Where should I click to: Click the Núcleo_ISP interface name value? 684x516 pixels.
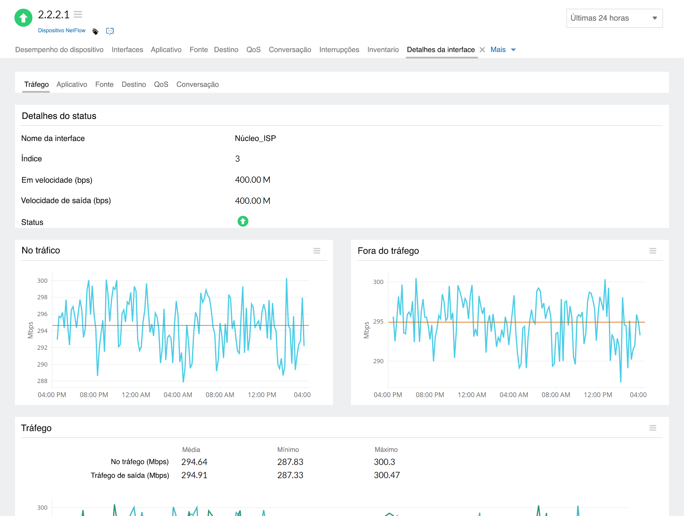click(255, 138)
